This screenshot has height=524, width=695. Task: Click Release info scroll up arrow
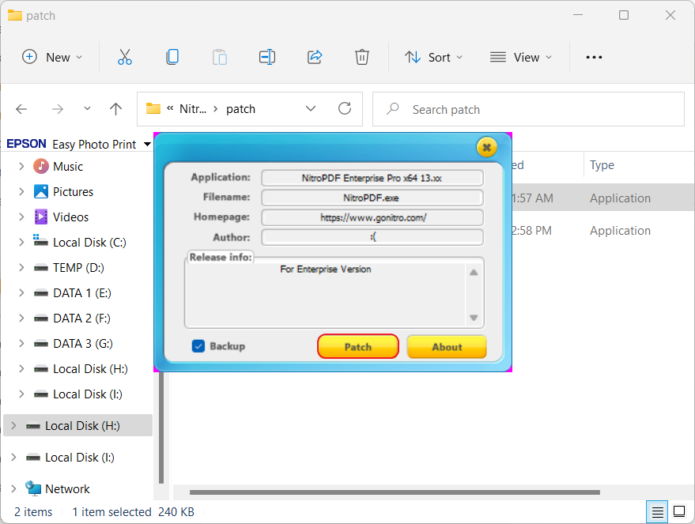[x=474, y=272]
